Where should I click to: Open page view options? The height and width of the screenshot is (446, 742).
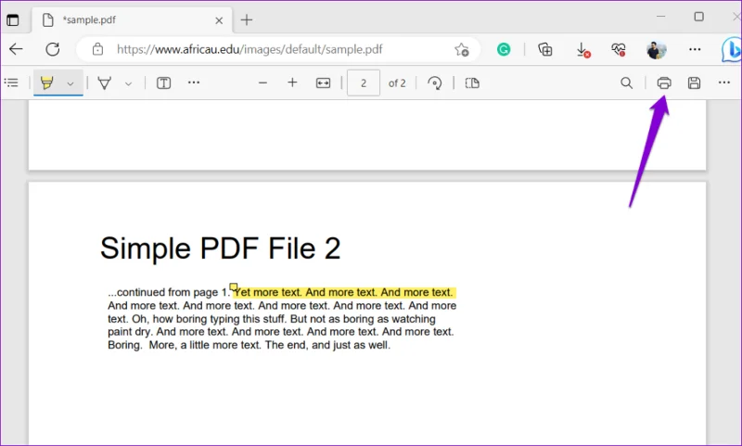click(x=472, y=83)
